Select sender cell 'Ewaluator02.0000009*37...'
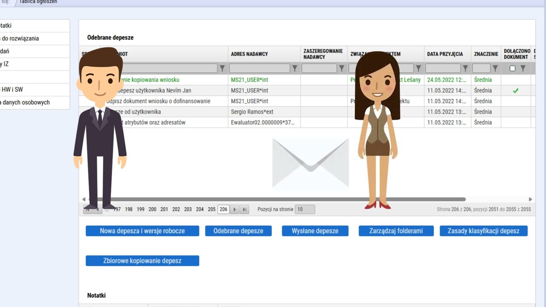The image size is (546, 307). [264, 122]
